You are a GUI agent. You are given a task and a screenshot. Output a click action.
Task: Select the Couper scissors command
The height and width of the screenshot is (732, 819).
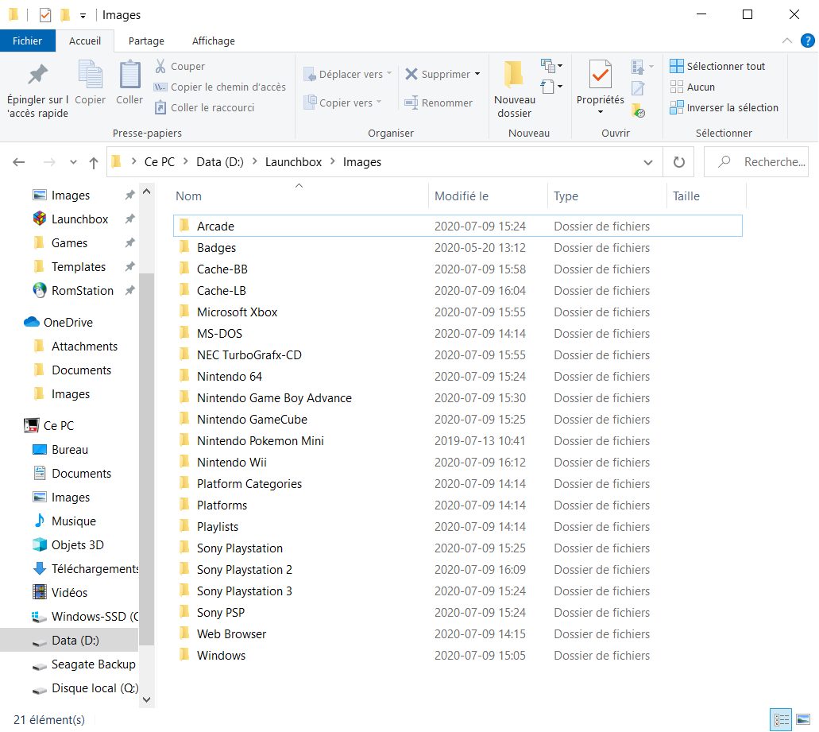(180, 66)
